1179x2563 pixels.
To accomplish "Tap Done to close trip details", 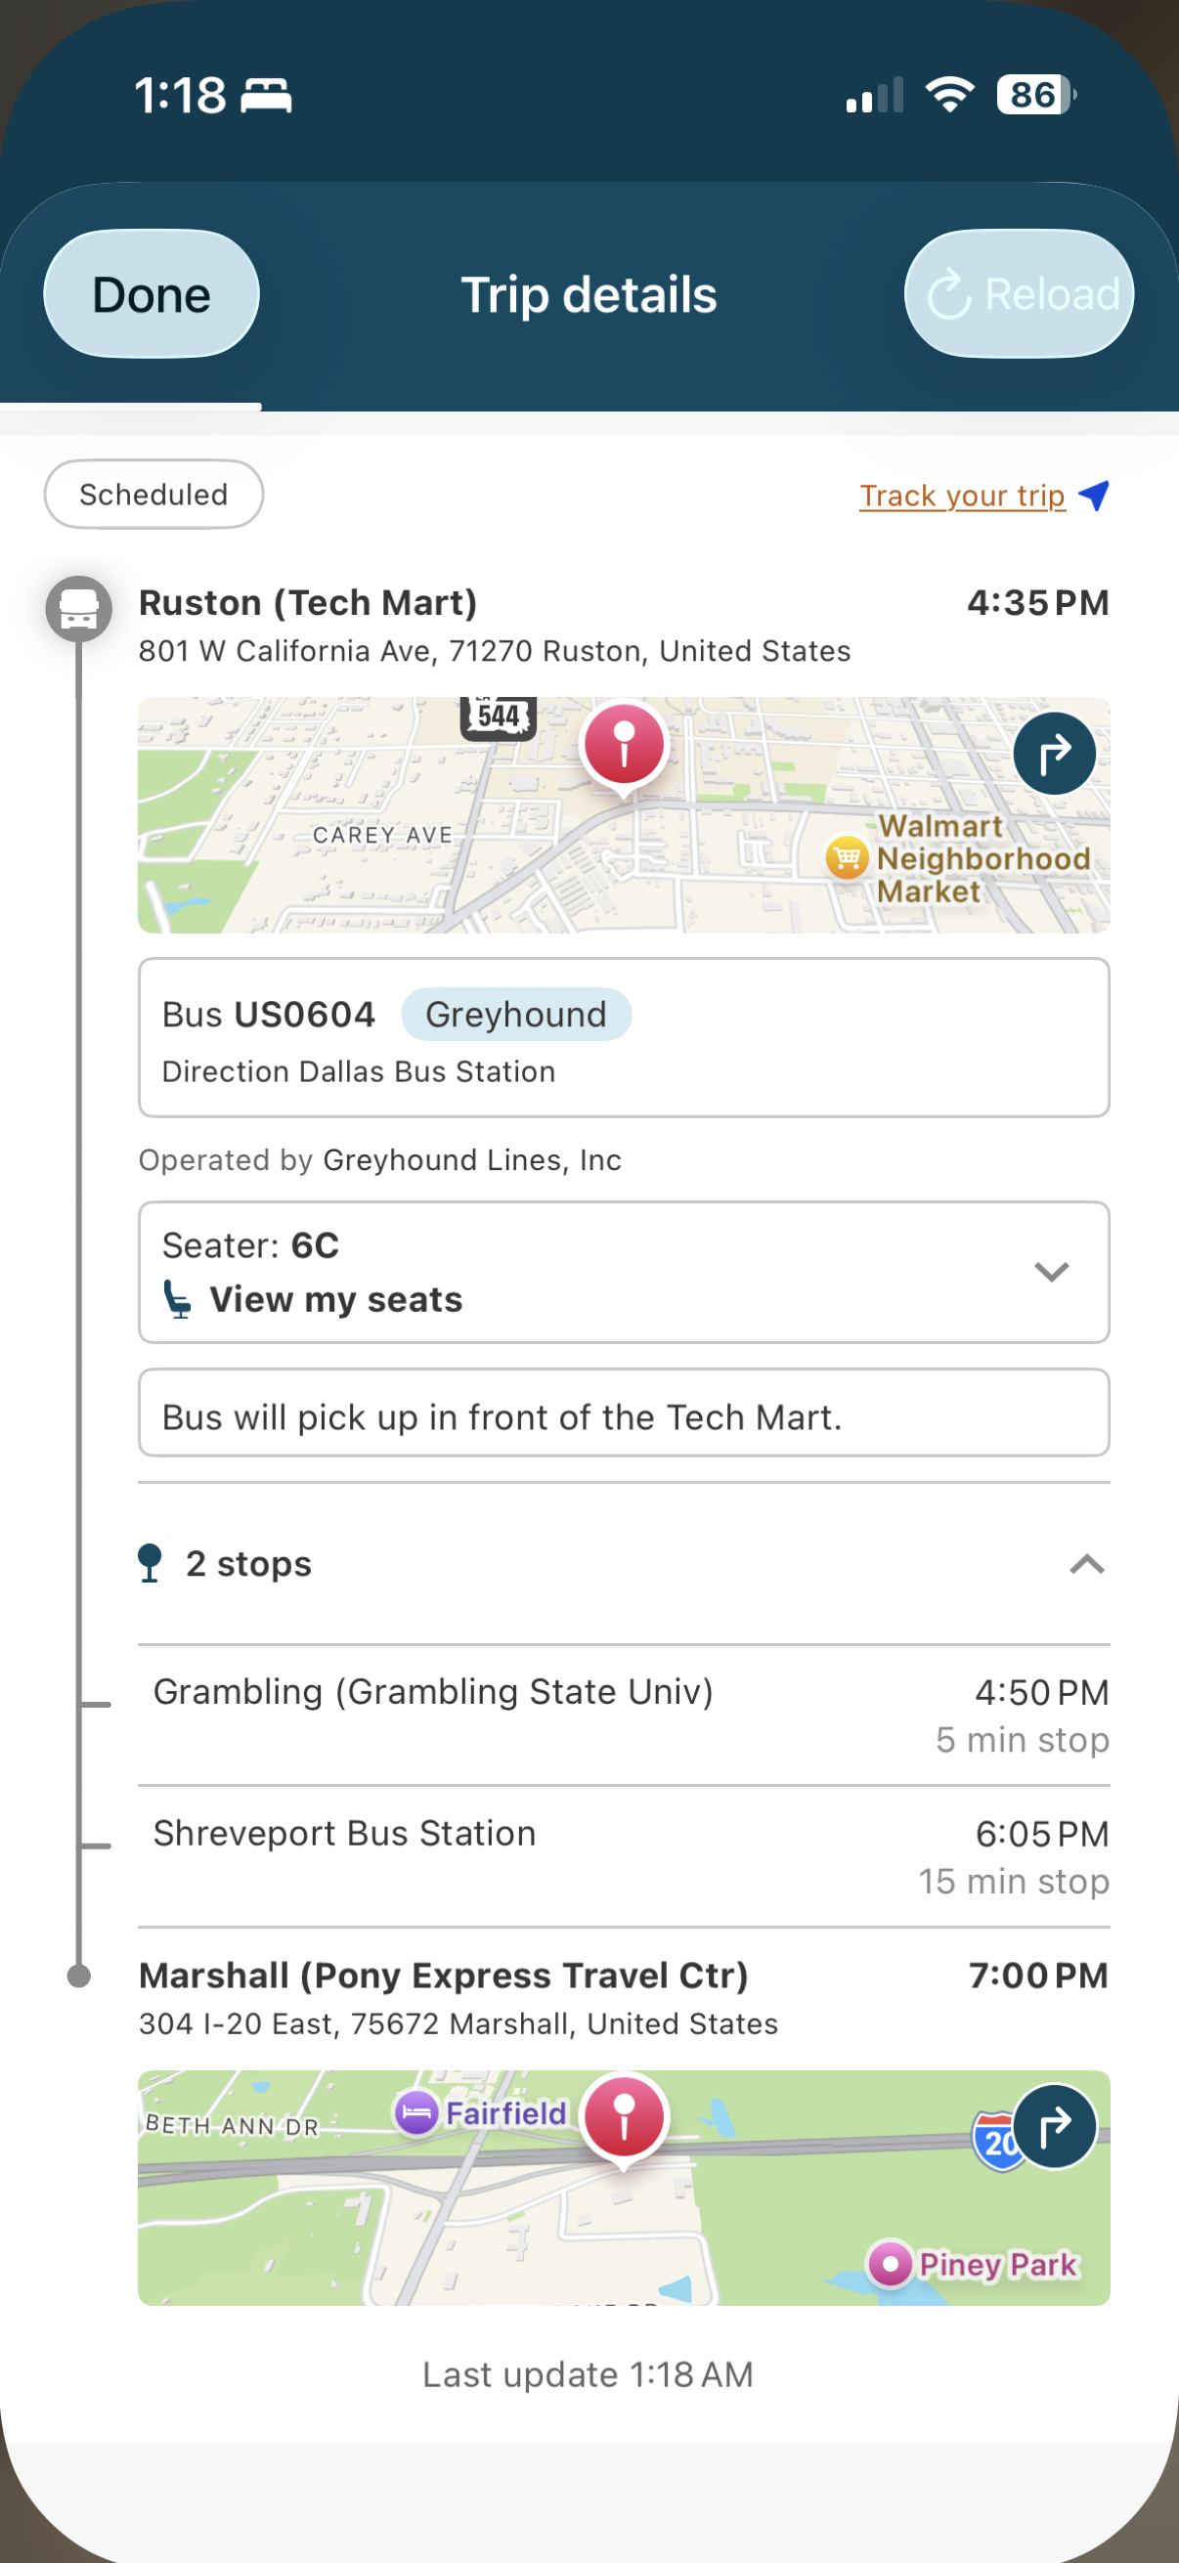I will click(152, 294).
